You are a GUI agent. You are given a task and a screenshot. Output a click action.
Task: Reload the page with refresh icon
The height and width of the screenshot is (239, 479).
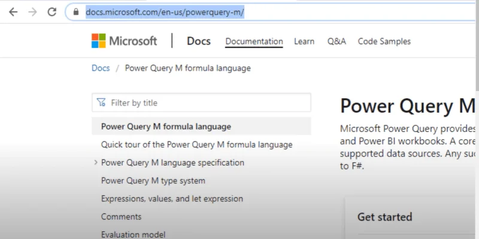pyautogui.click(x=52, y=12)
